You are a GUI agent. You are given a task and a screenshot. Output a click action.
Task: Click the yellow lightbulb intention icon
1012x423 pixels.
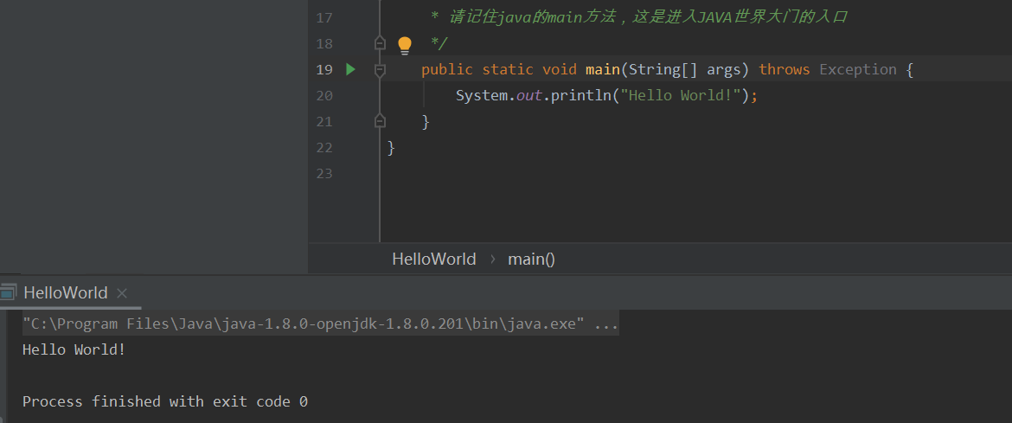coord(405,45)
